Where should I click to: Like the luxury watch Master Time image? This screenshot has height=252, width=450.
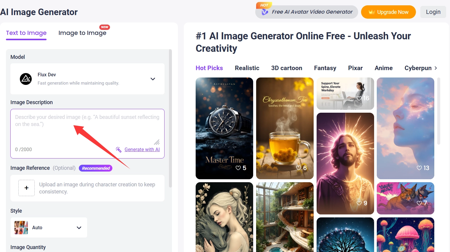tap(238, 168)
